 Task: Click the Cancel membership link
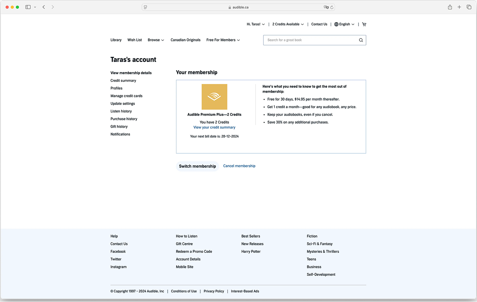click(x=239, y=166)
